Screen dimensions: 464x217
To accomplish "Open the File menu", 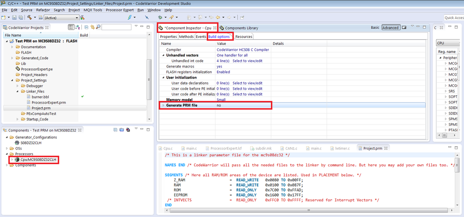I will tap(4, 10).
